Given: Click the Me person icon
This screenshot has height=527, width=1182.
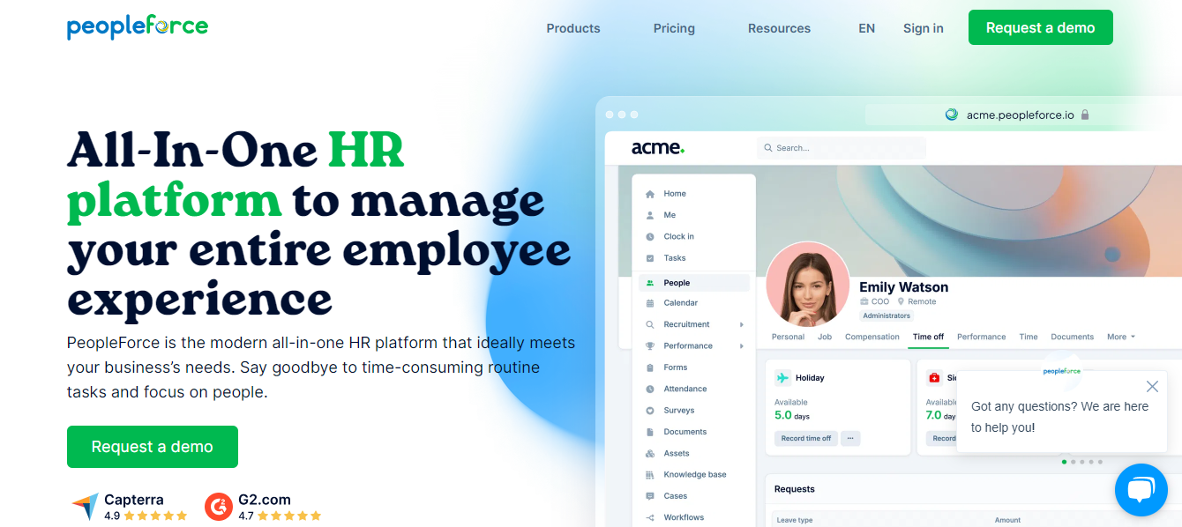Looking at the screenshot, I should [x=650, y=215].
